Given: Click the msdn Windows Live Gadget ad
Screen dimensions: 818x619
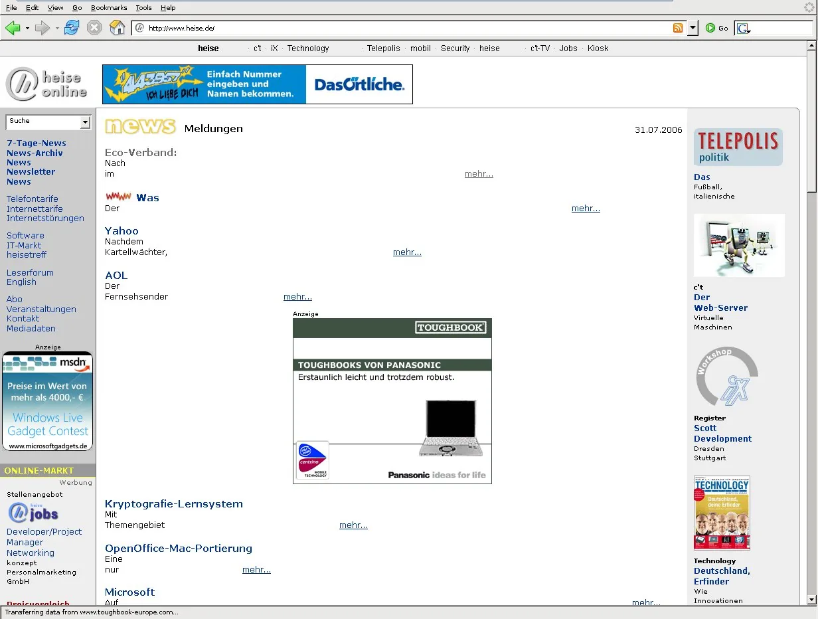Looking at the screenshot, I should (48, 402).
